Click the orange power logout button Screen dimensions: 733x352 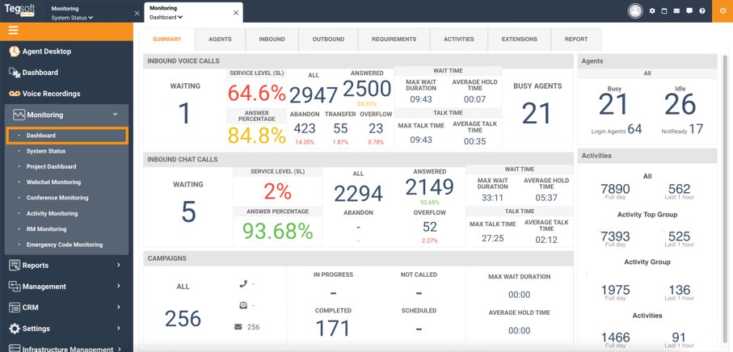point(722,10)
